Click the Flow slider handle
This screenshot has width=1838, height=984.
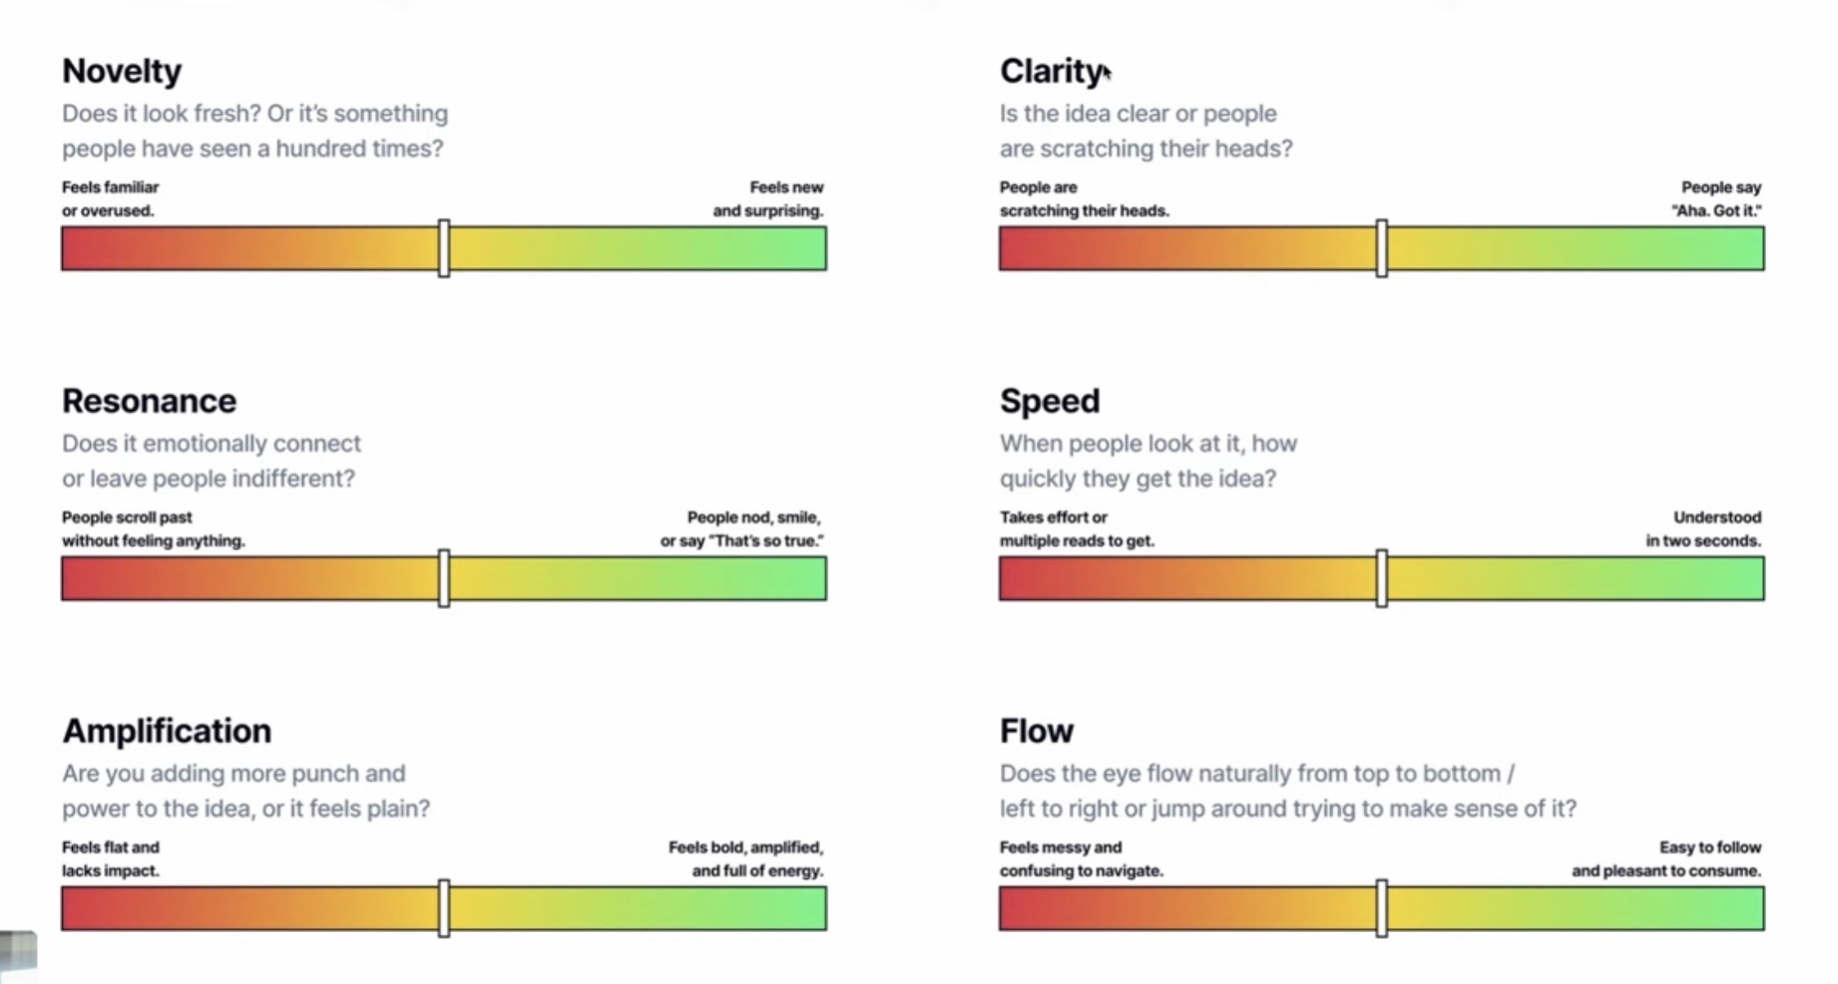pos(1382,908)
